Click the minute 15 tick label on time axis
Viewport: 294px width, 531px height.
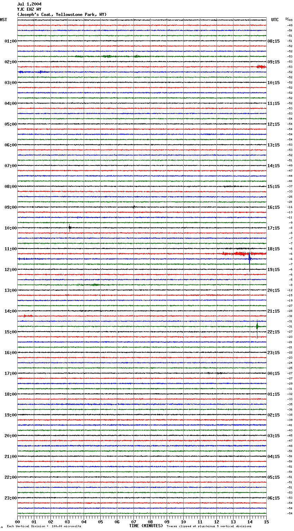(x=266, y=522)
